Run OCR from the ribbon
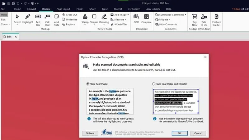Screen dimensions: 249x140 [136, 19]
